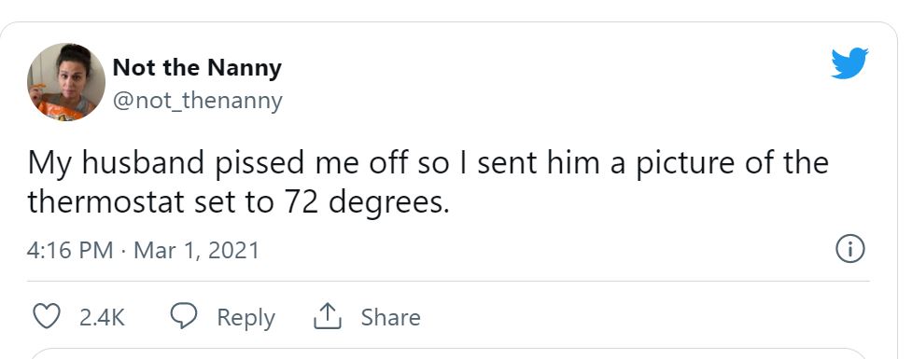Open Not the Nanny's profile avatar
The height and width of the screenshot is (359, 912).
click(66, 82)
